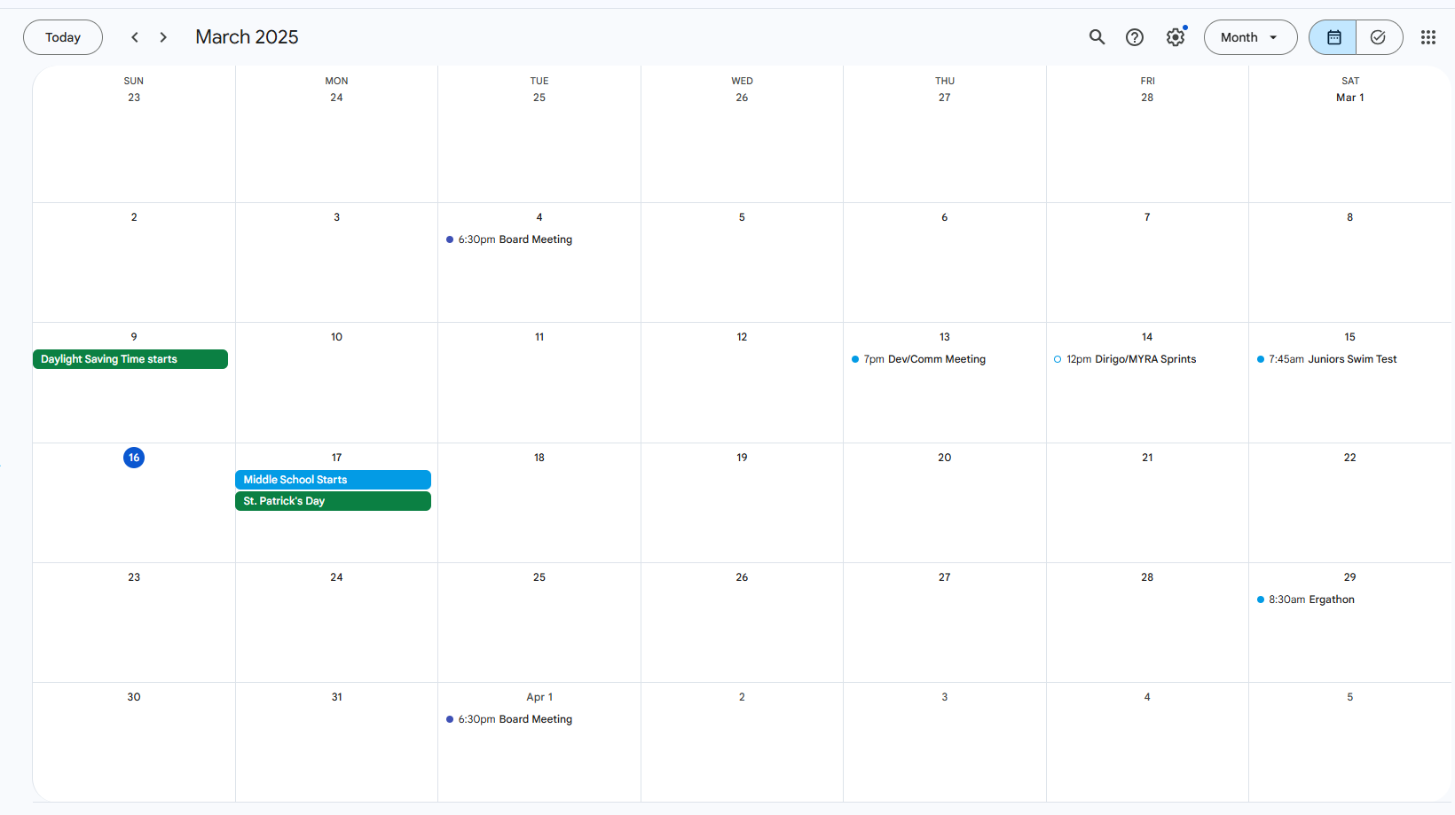Open the Google apps grid
Viewport: 1455px width, 815px height.
click(1428, 37)
